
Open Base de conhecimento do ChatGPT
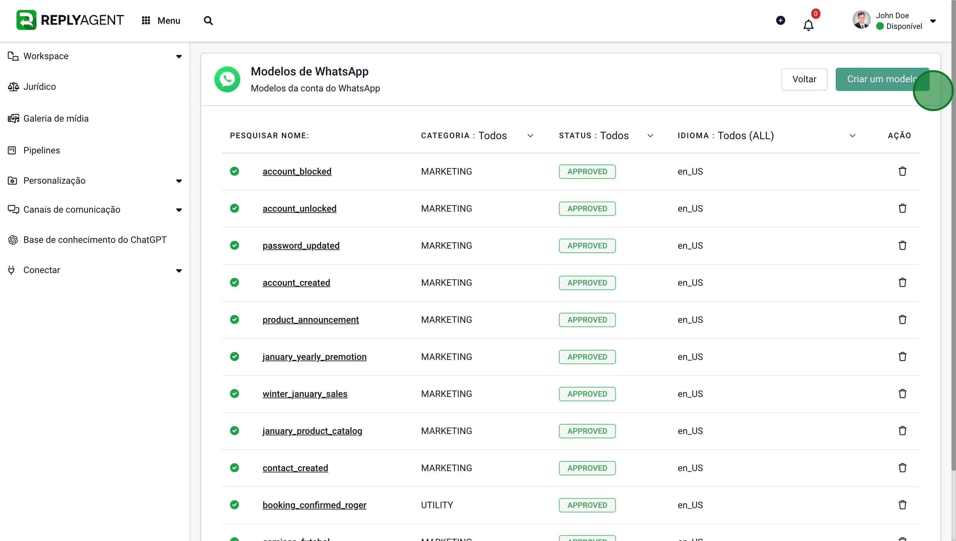95,240
